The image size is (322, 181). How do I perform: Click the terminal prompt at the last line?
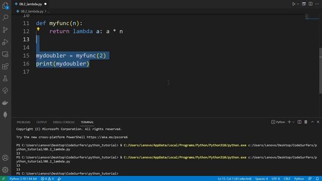67,173
